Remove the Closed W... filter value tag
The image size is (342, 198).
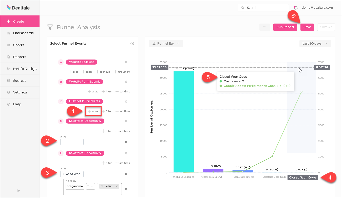[117, 186]
